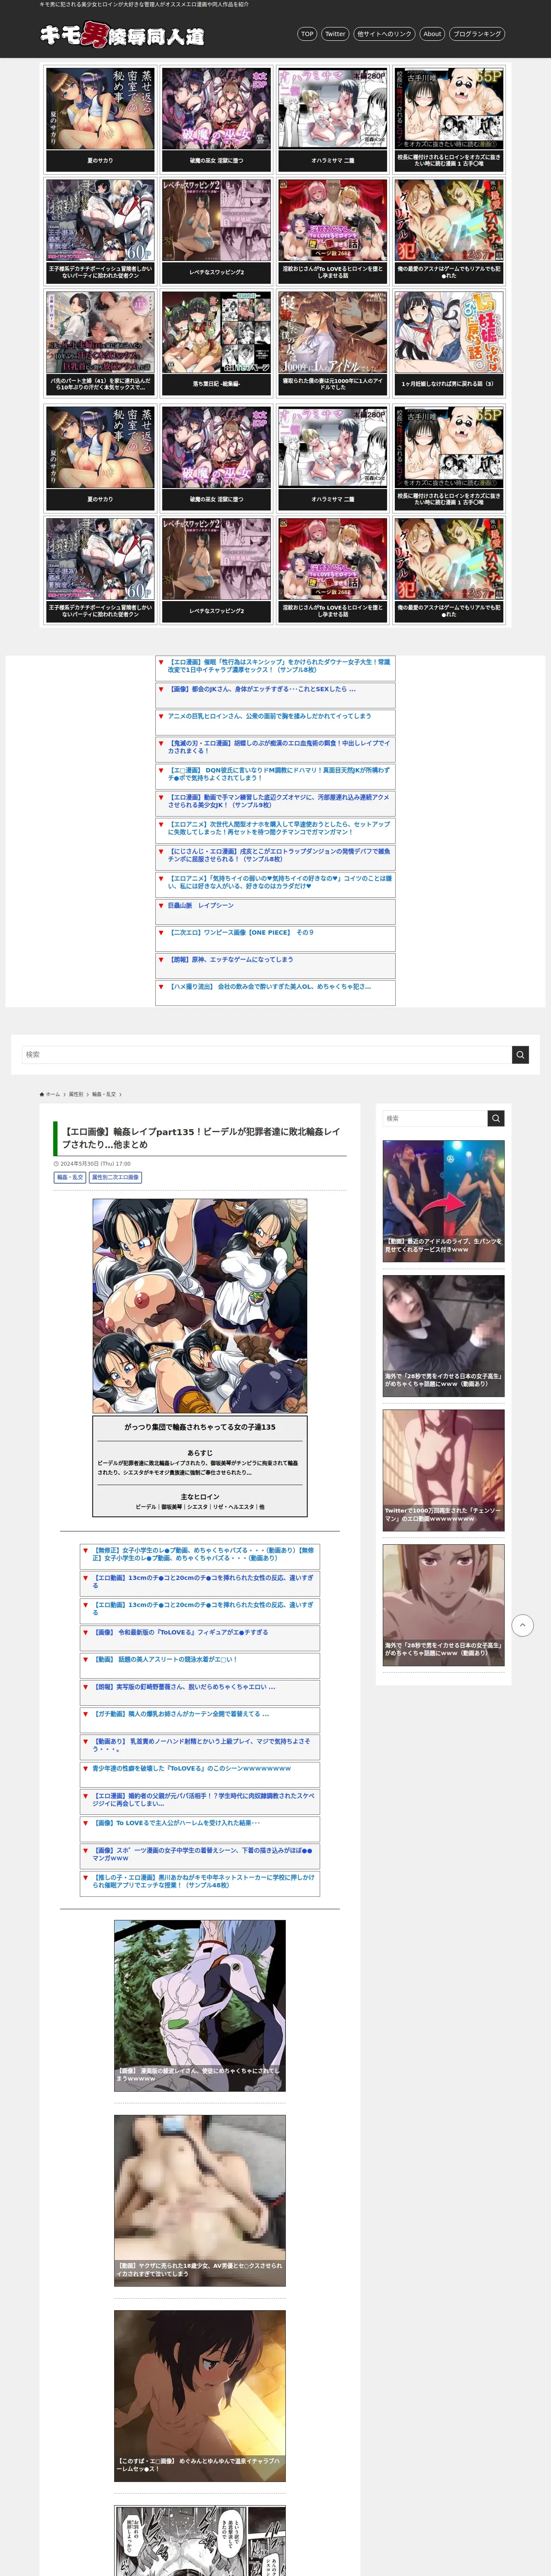Focus the wide 検索 search field

pos(267,1054)
